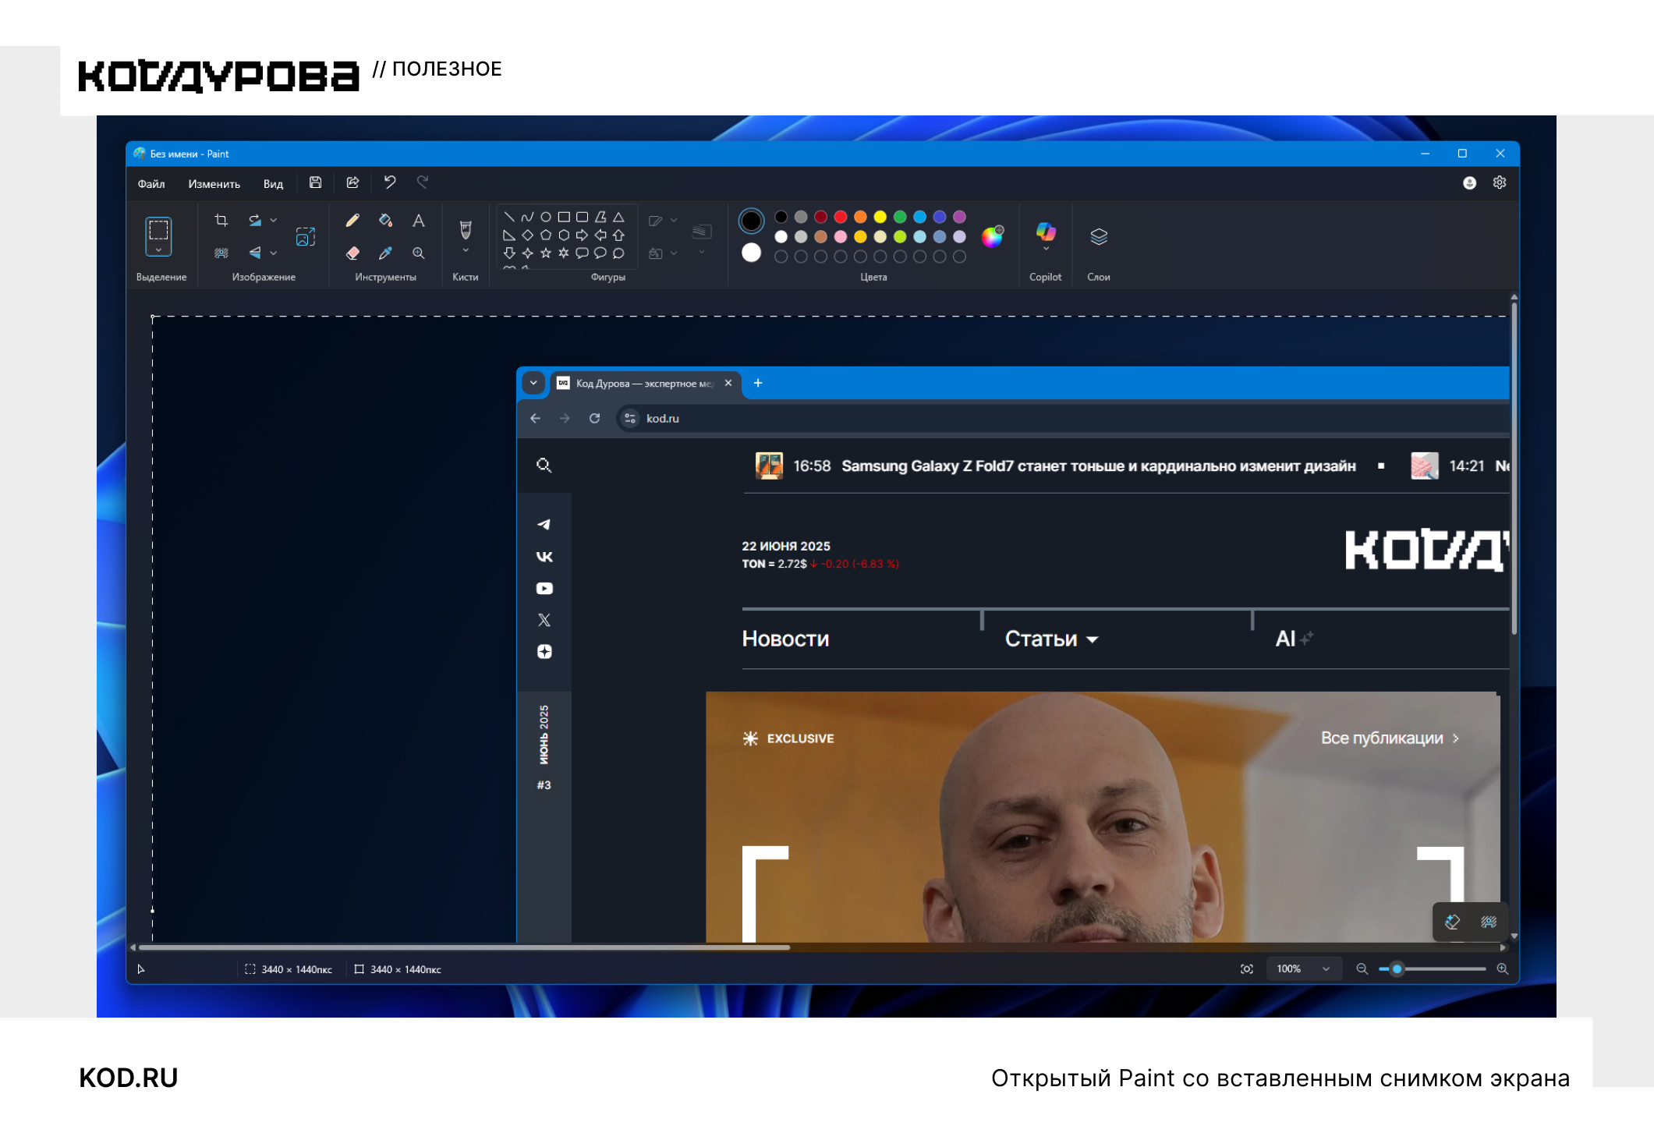Open the Вид menu

(273, 184)
